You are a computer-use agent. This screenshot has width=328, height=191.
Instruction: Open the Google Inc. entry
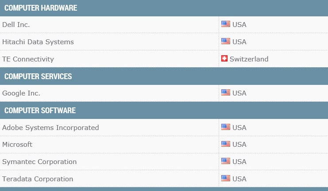click(x=21, y=93)
